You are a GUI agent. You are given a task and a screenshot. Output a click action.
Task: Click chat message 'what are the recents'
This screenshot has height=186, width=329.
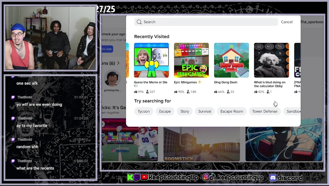35,168
